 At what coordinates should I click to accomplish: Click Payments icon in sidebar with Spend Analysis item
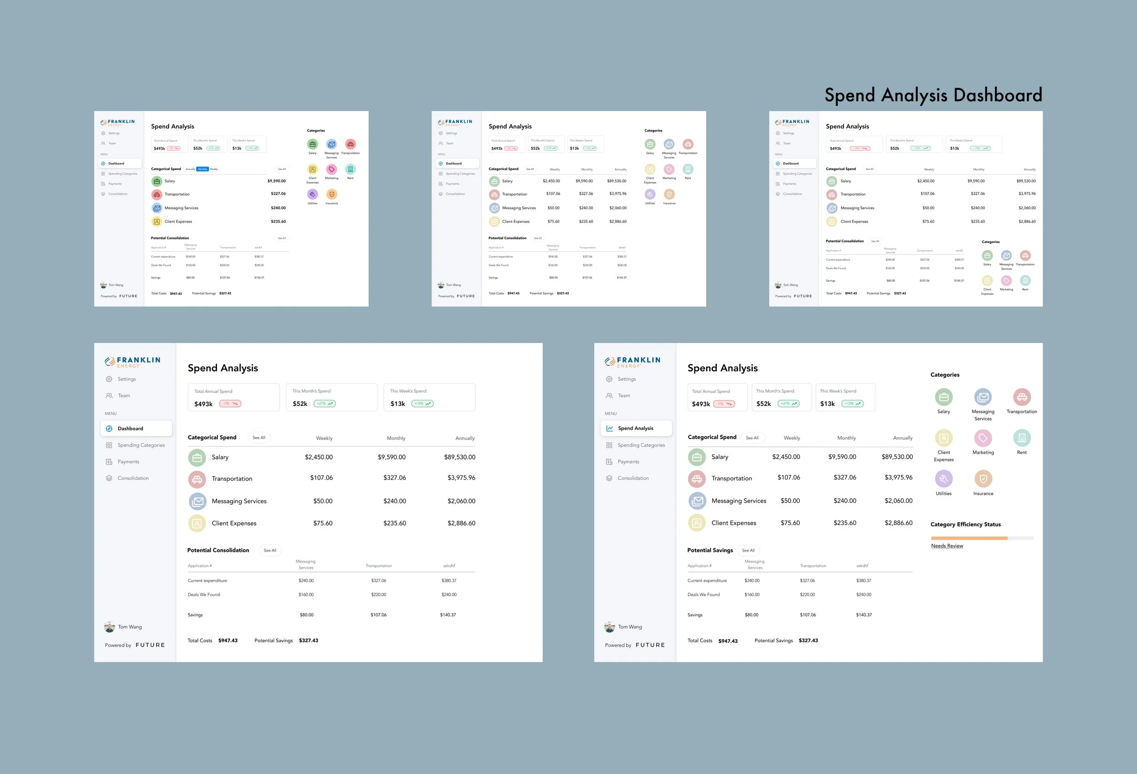point(609,462)
